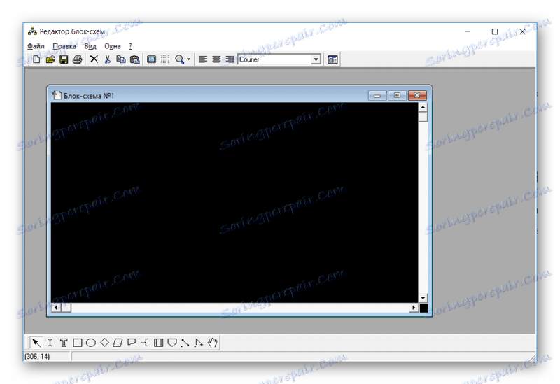Select the arrow pointer tool
The width and height of the screenshot is (560, 384).
(36, 343)
